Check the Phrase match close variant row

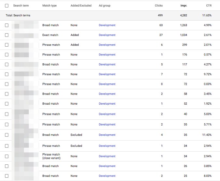pos(7,156)
